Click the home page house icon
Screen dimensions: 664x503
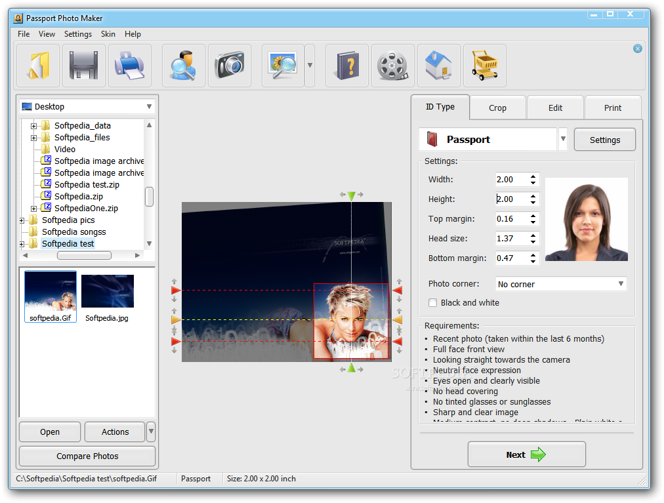pos(439,66)
